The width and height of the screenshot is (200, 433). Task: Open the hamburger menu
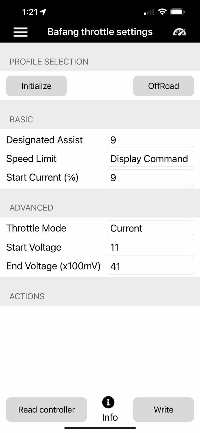(x=20, y=32)
